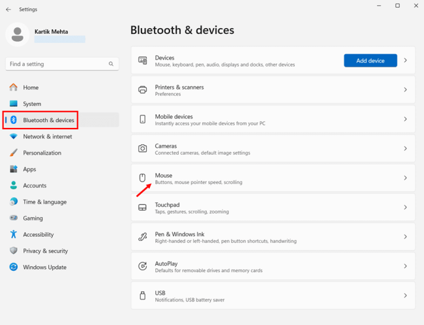This screenshot has height=325, width=424.
Task: Open Touchpad row chevron
Action: 405,208
